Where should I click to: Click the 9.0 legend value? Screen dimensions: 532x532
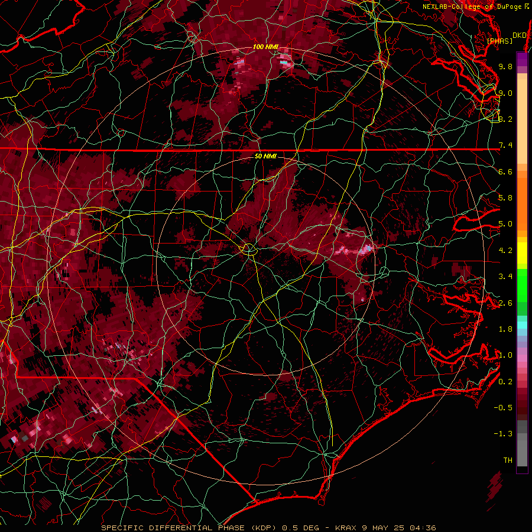[505, 93]
